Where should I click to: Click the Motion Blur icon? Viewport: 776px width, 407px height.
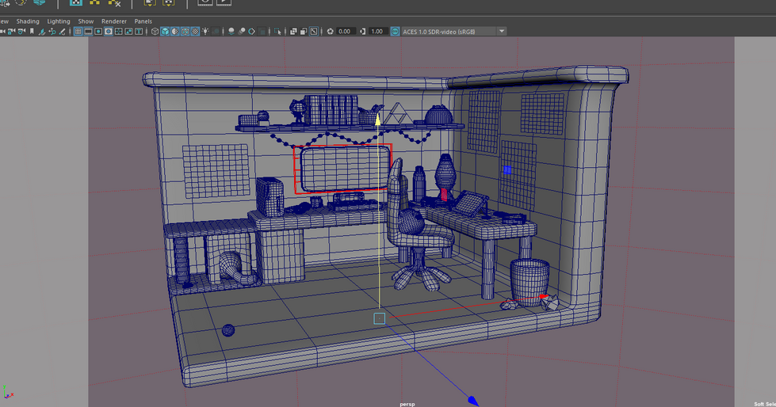pos(242,32)
